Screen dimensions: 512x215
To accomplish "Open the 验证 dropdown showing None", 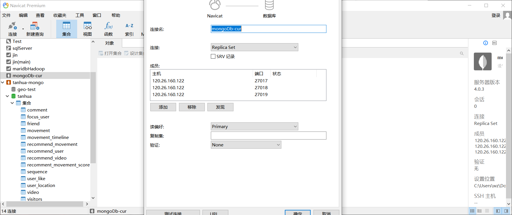I will coord(246,145).
